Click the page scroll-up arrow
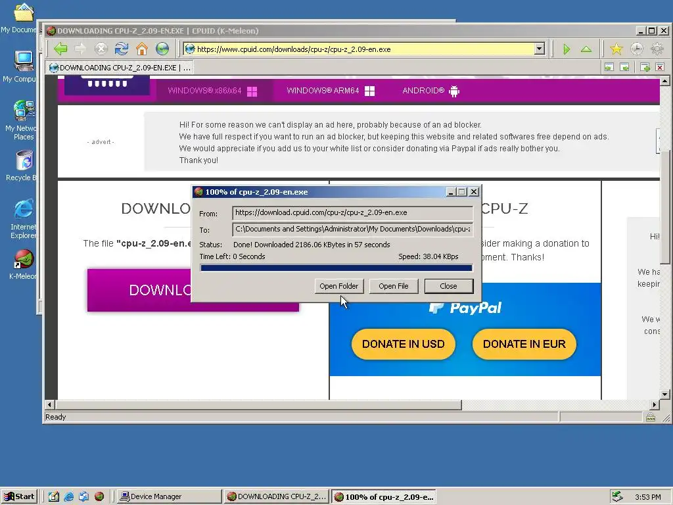This screenshot has width=673, height=505. pyautogui.click(x=665, y=81)
